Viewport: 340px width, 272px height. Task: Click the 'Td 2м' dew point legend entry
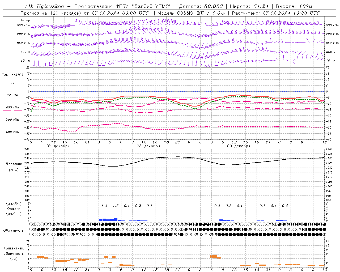[x=12, y=95]
